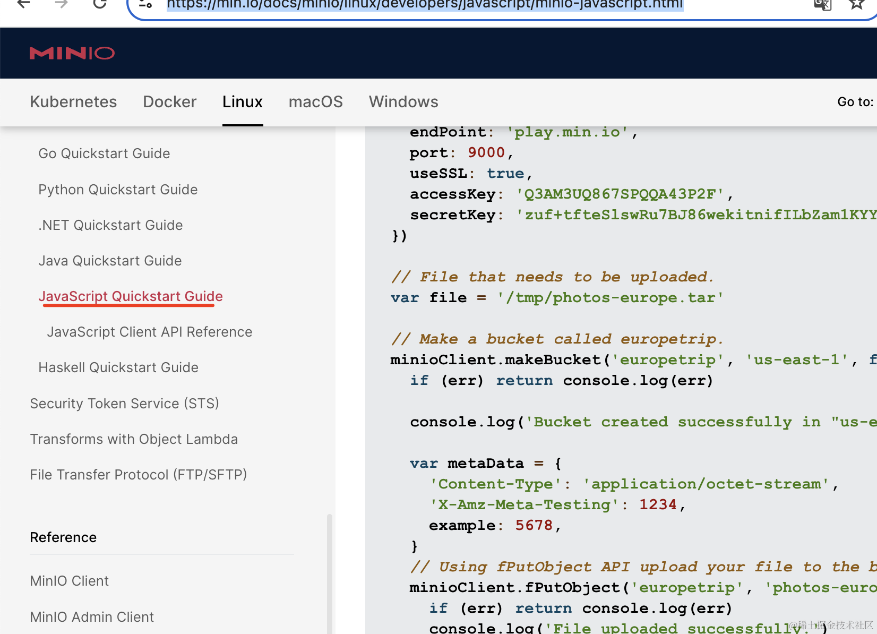Open JavaScript Client API Reference
The width and height of the screenshot is (877, 634).
(150, 332)
